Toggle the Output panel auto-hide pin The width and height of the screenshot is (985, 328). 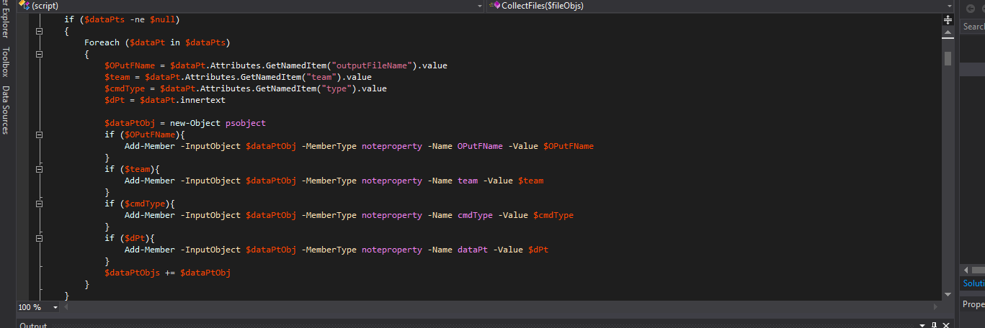pyautogui.click(x=935, y=325)
